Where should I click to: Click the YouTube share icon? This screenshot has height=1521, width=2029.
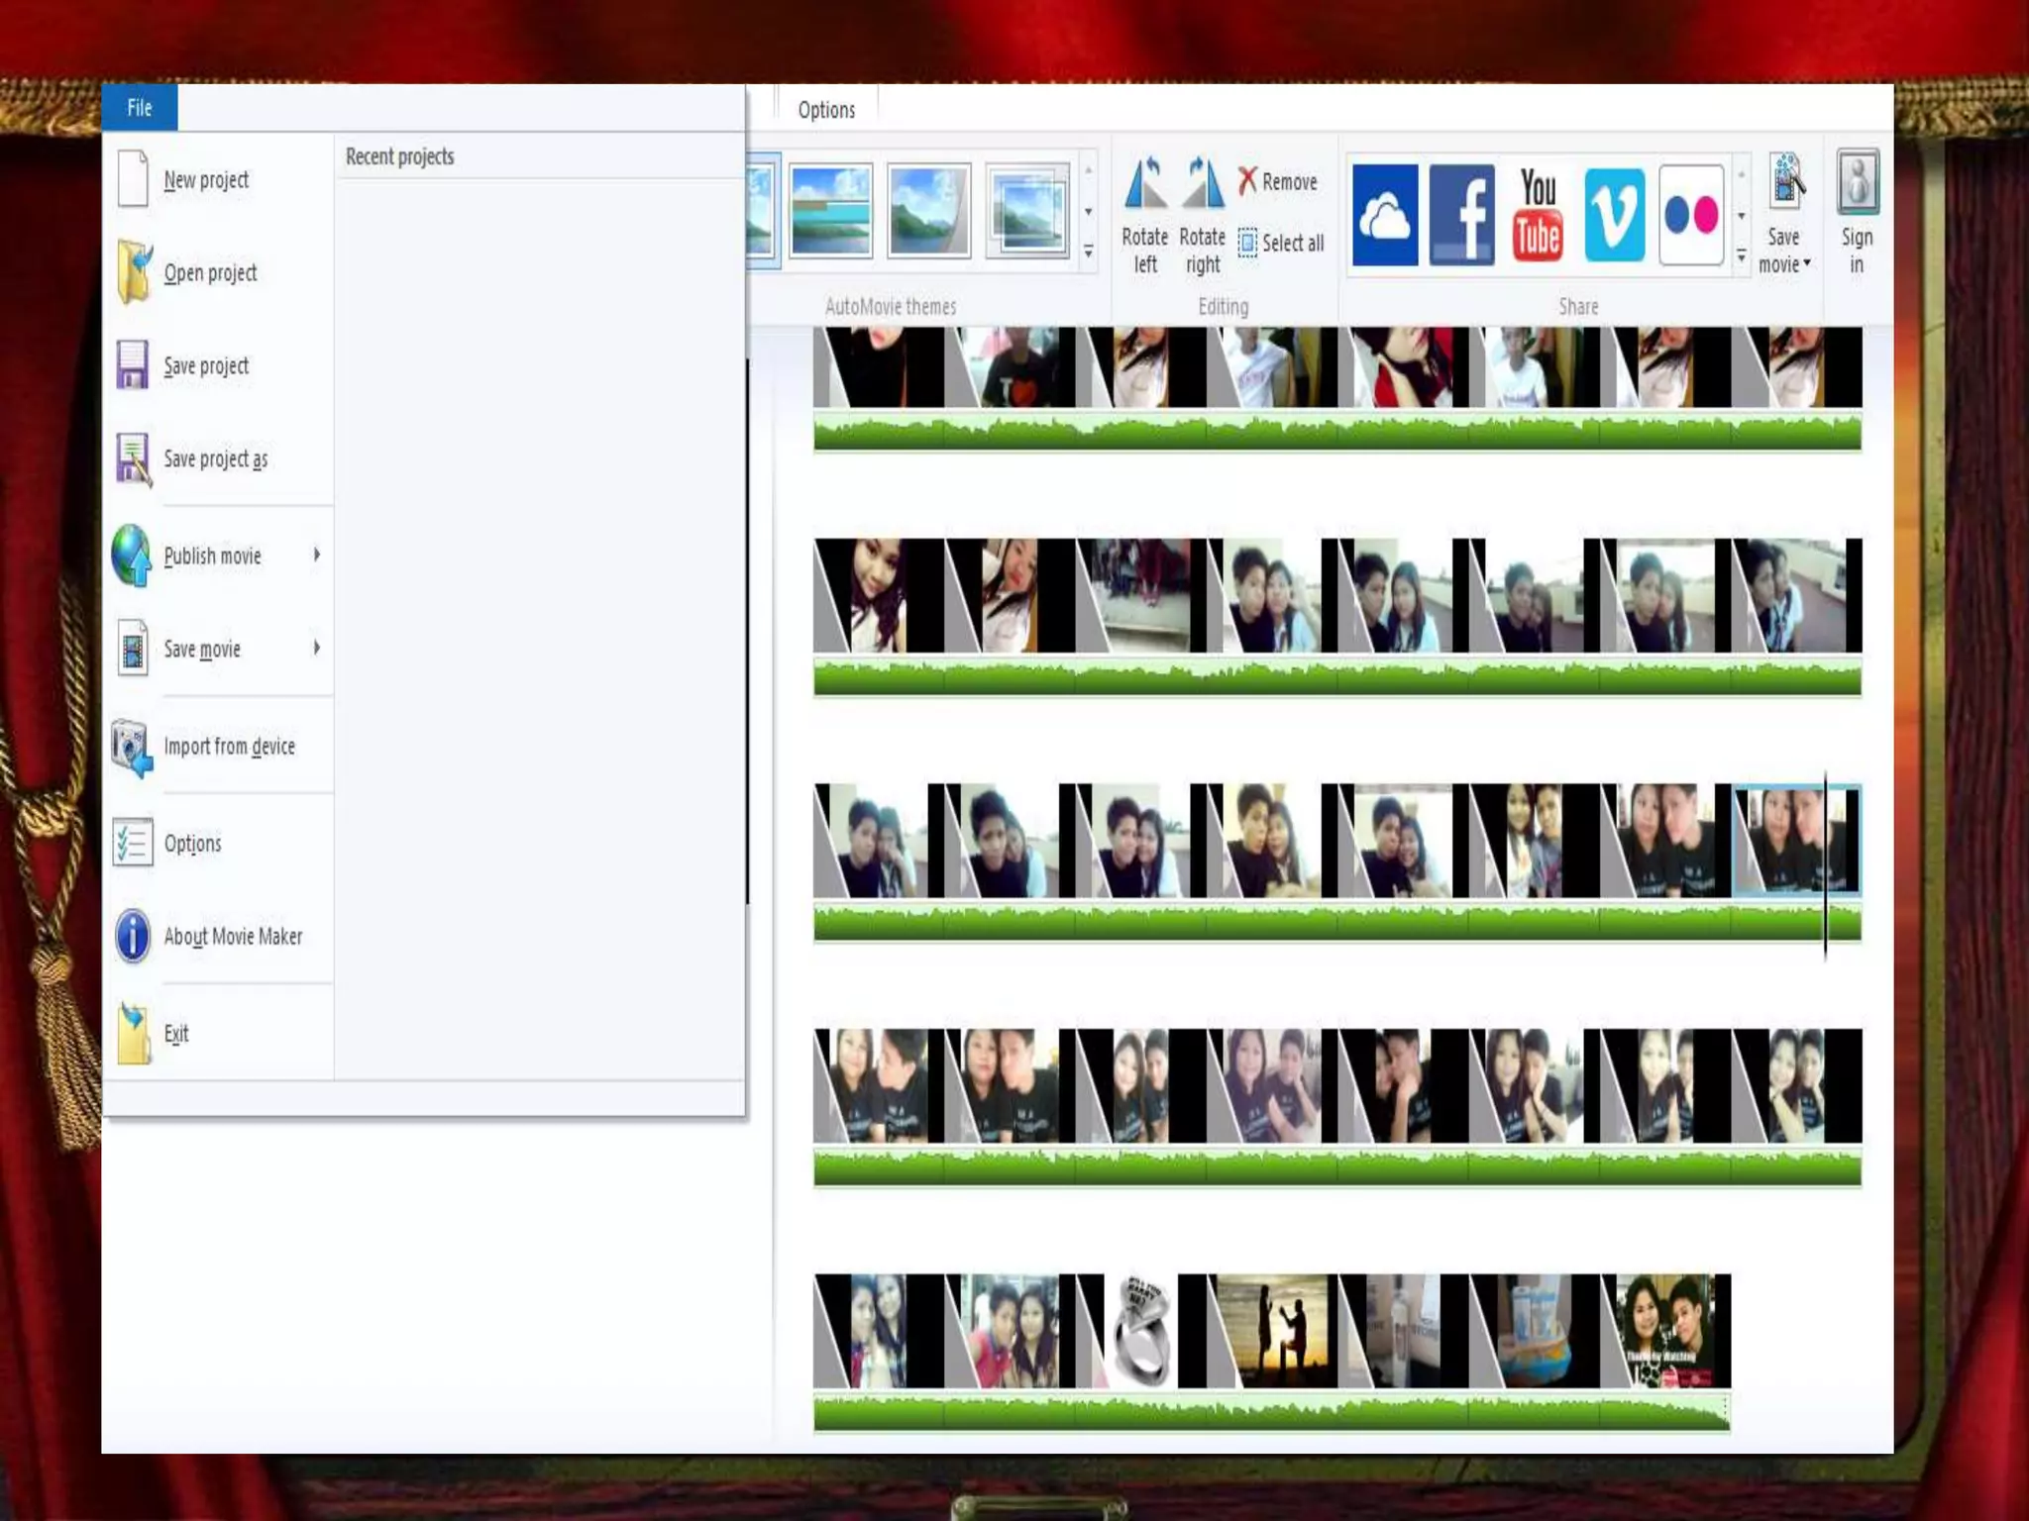pyautogui.click(x=1538, y=216)
